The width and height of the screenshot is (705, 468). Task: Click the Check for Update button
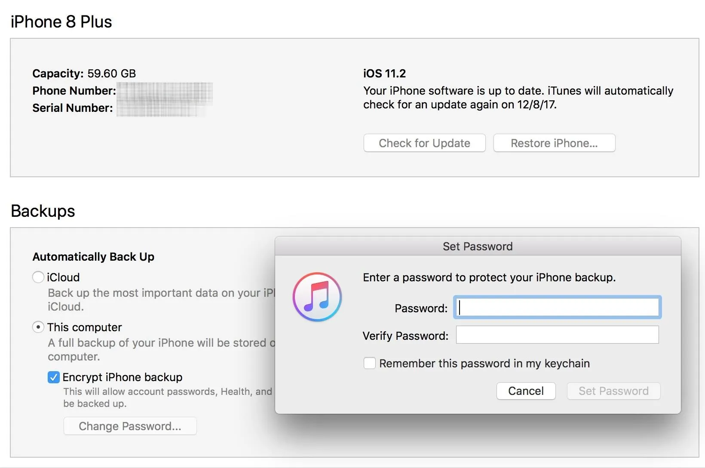tap(425, 143)
